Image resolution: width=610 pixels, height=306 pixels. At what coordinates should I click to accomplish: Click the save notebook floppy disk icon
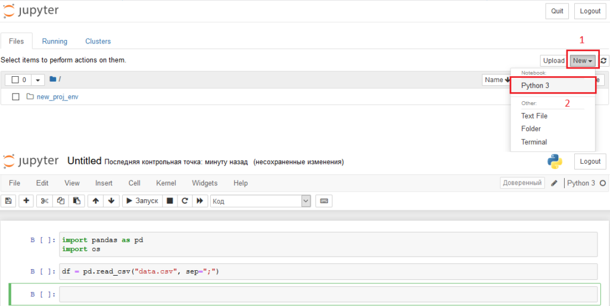tap(8, 201)
